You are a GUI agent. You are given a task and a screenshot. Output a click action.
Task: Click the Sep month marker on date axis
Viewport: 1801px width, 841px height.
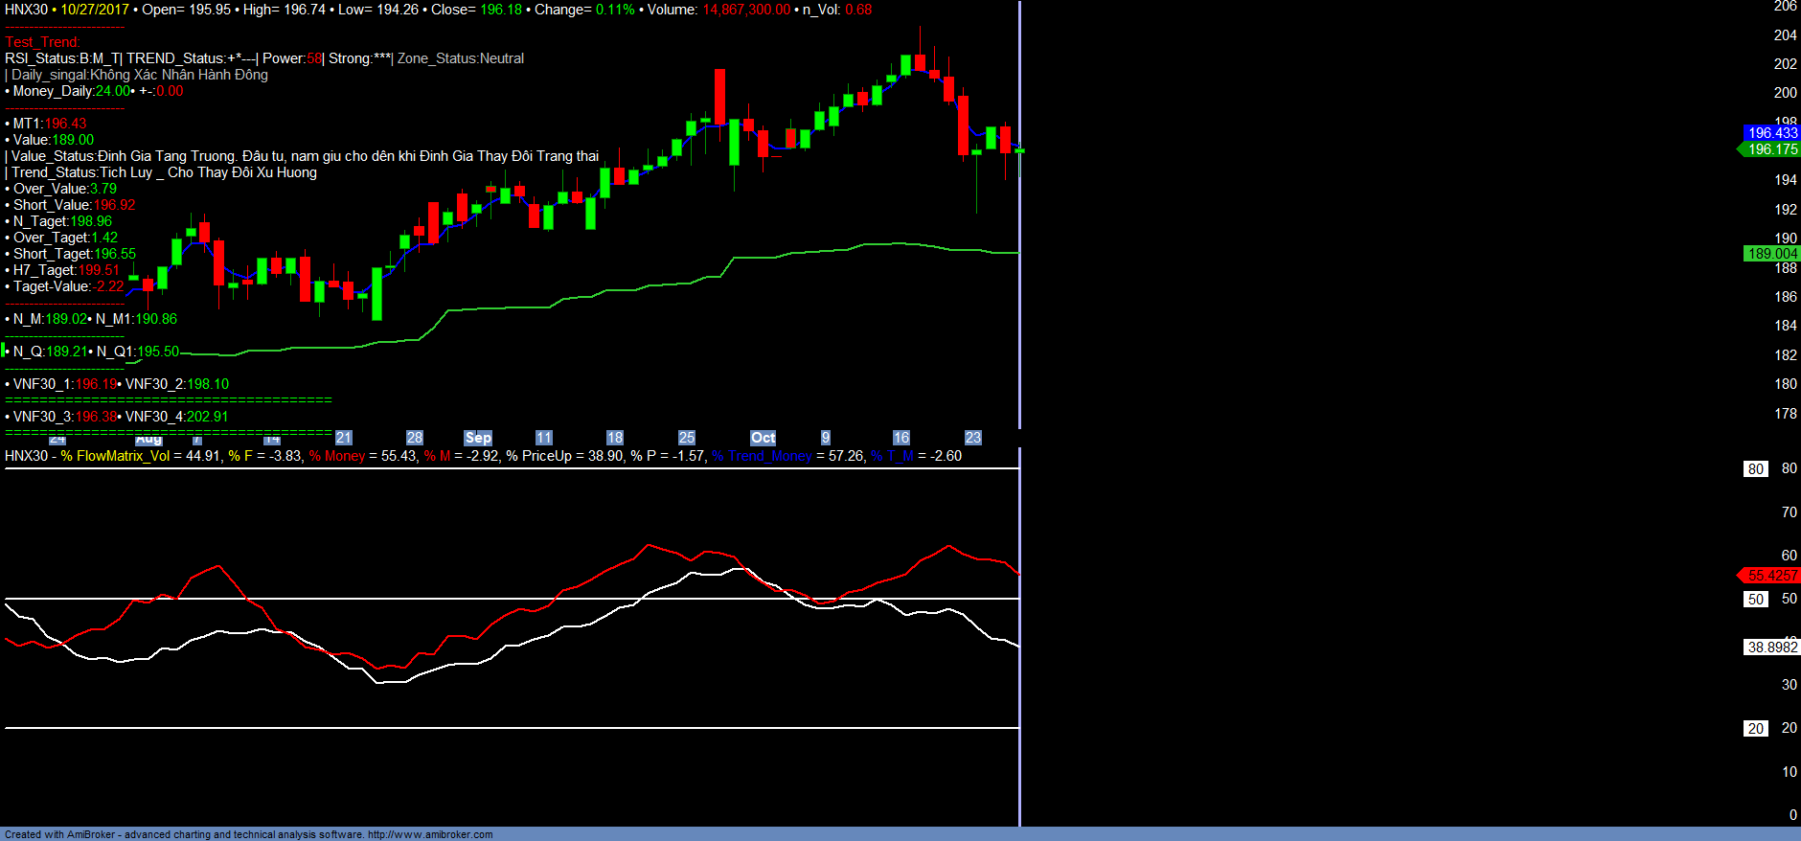point(477,438)
